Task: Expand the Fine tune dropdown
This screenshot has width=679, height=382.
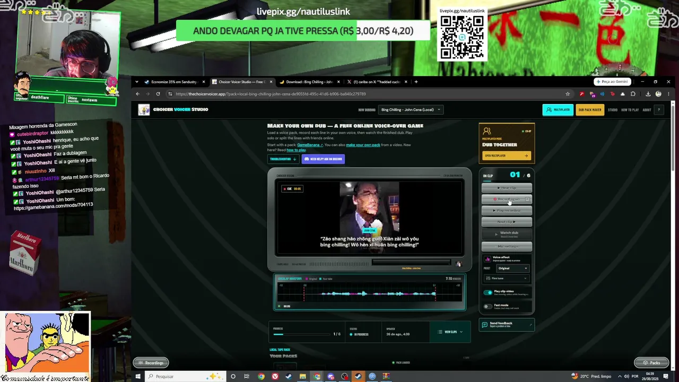Action: (507, 279)
